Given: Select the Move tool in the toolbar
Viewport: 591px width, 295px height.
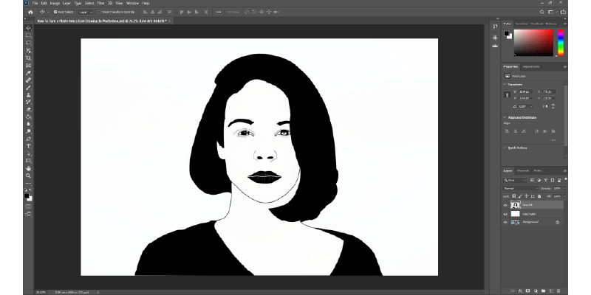Looking at the screenshot, I should 28,27.
